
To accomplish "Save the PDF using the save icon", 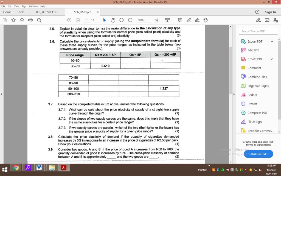I will point(5,20).
